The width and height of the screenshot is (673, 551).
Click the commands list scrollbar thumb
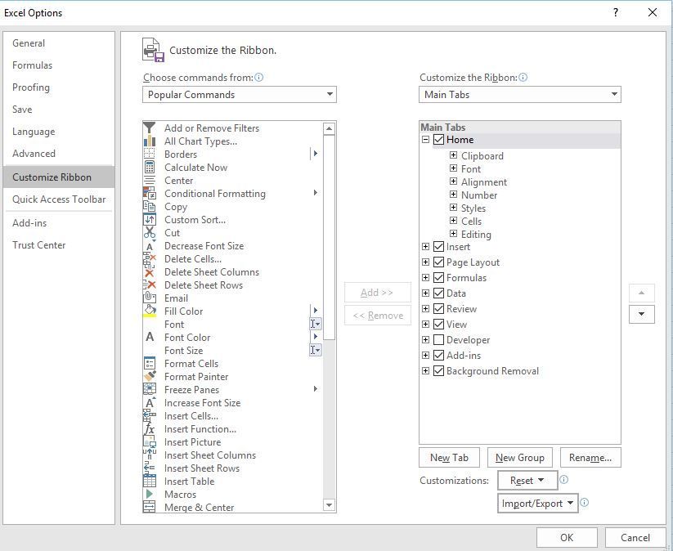(330, 237)
